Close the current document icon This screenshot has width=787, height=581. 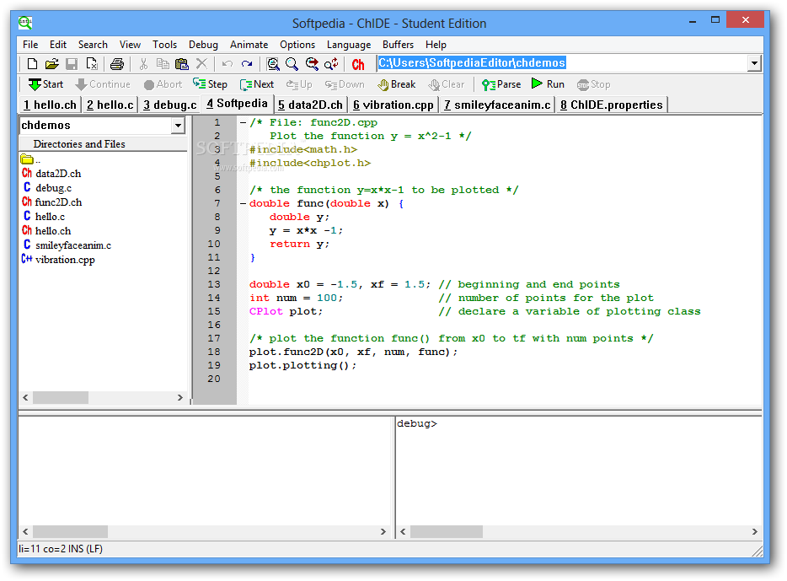(92, 64)
